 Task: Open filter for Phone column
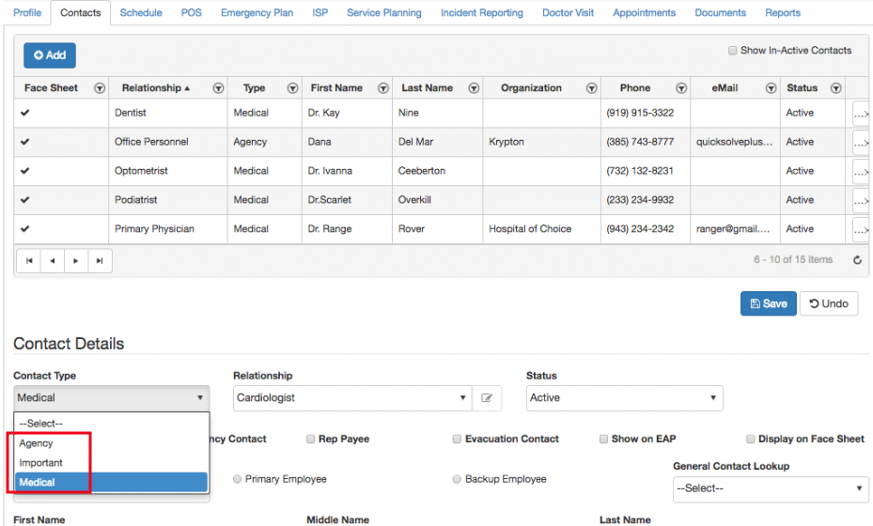click(681, 88)
